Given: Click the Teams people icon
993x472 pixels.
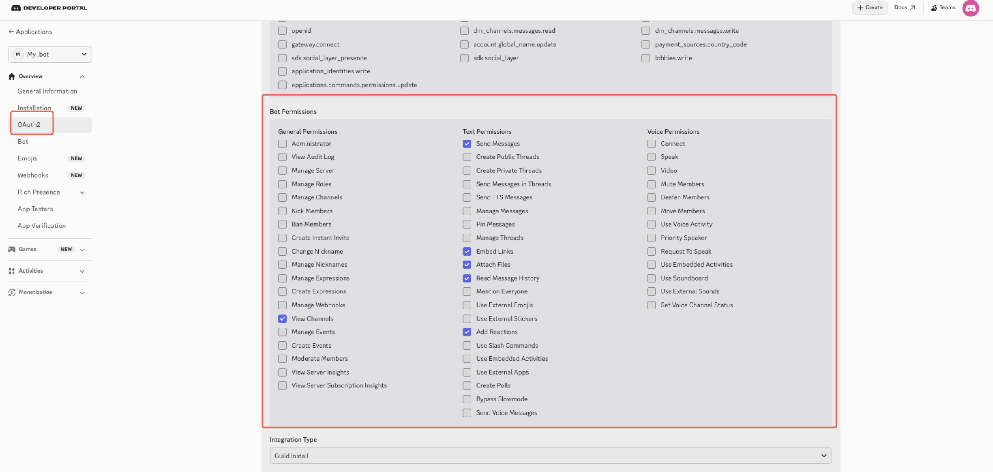Looking at the screenshot, I should (934, 8).
